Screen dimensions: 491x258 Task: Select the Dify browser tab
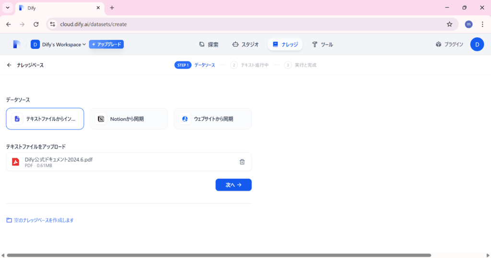coord(59,9)
